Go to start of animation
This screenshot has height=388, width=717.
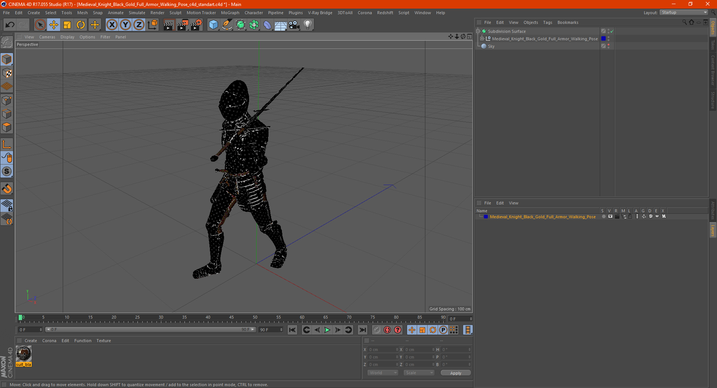[292, 330]
